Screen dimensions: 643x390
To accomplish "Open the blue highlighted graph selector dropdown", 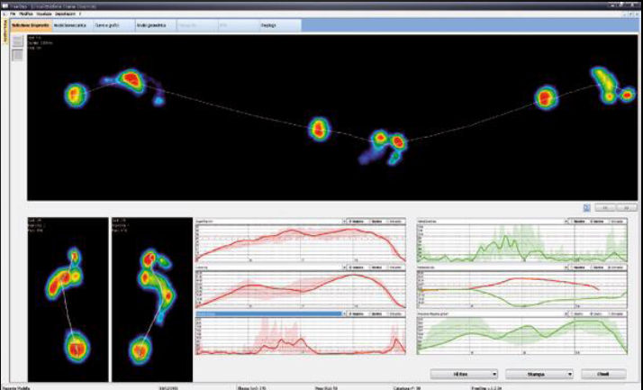I will (344, 313).
